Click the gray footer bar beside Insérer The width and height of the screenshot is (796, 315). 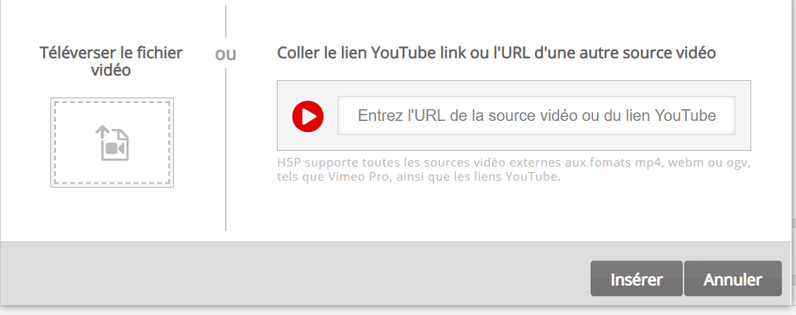294,274
